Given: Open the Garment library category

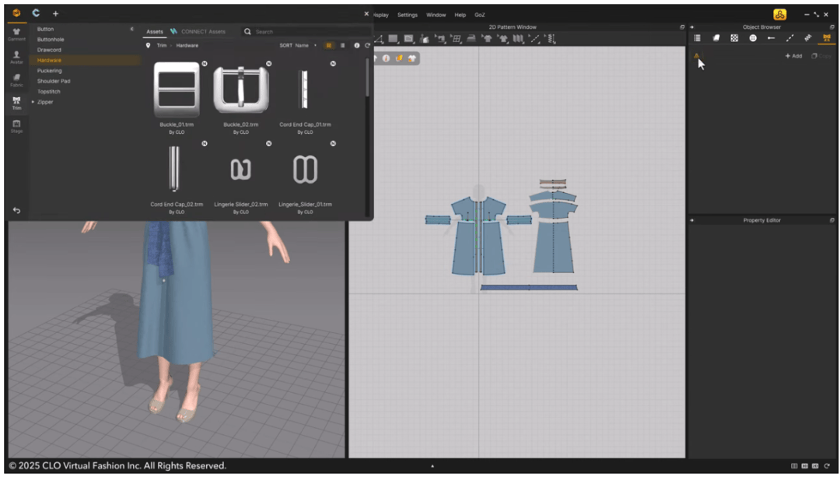Looking at the screenshot, I should tap(16, 33).
